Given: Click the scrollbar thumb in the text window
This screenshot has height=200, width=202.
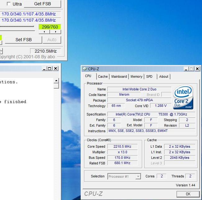Looking at the screenshot, I should [x=56, y=86].
